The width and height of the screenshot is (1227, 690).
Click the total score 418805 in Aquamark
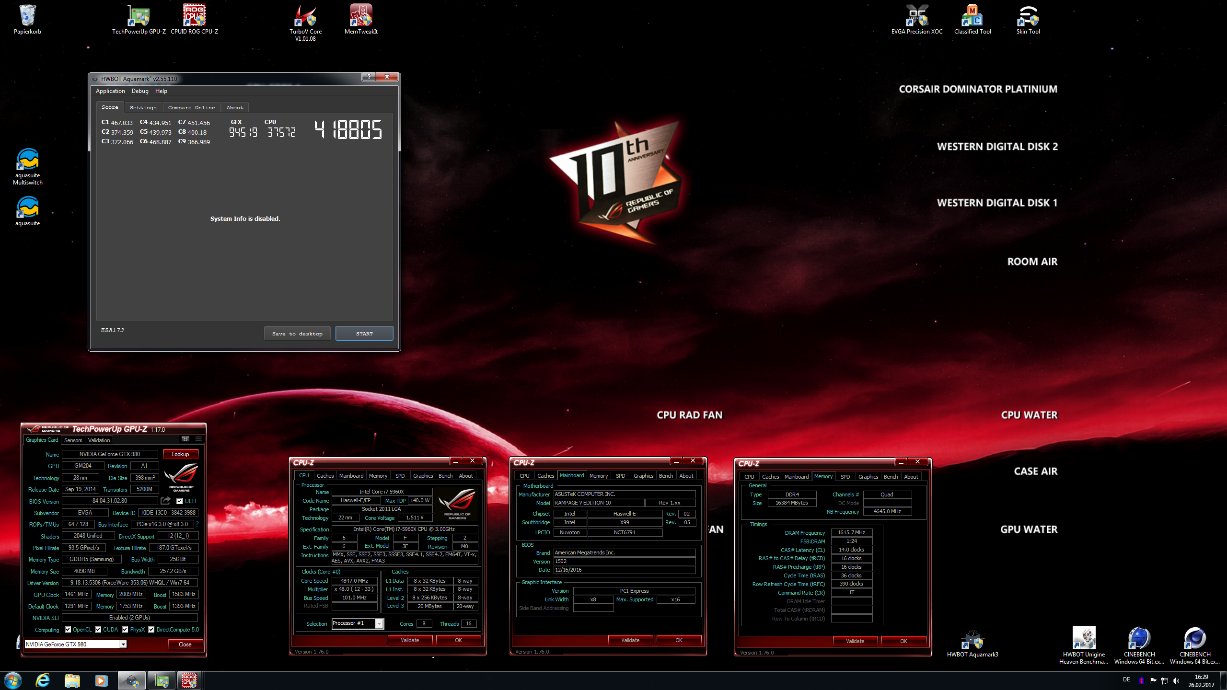click(x=348, y=129)
